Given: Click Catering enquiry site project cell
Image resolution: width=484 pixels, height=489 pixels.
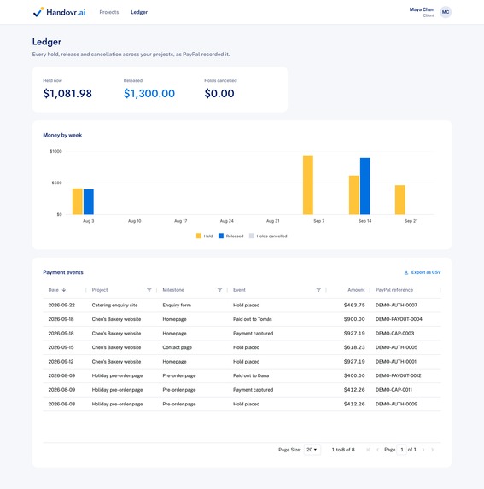Looking at the screenshot, I should coord(114,305).
